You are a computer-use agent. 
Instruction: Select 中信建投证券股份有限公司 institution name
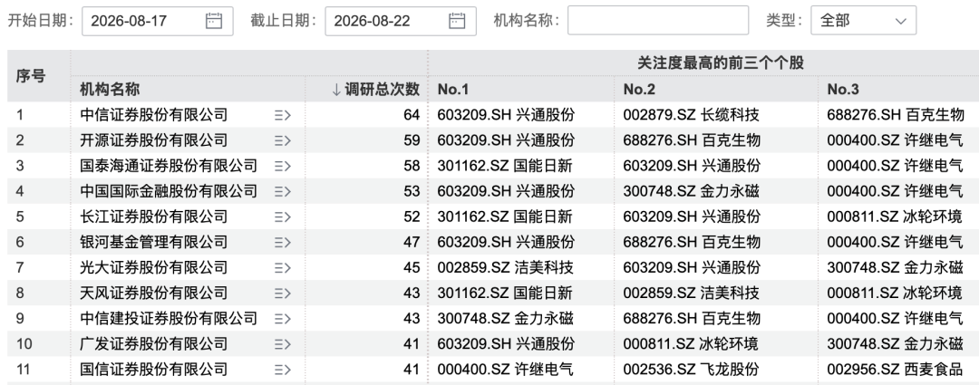169,318
